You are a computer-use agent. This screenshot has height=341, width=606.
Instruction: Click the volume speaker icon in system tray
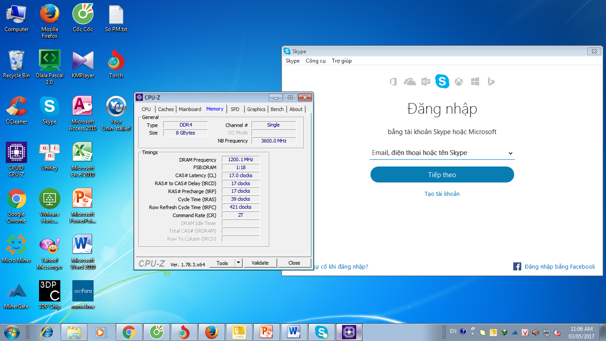(x=535, y=332)
